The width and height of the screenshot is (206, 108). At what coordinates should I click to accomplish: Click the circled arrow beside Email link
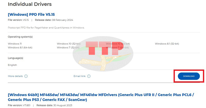89,76
